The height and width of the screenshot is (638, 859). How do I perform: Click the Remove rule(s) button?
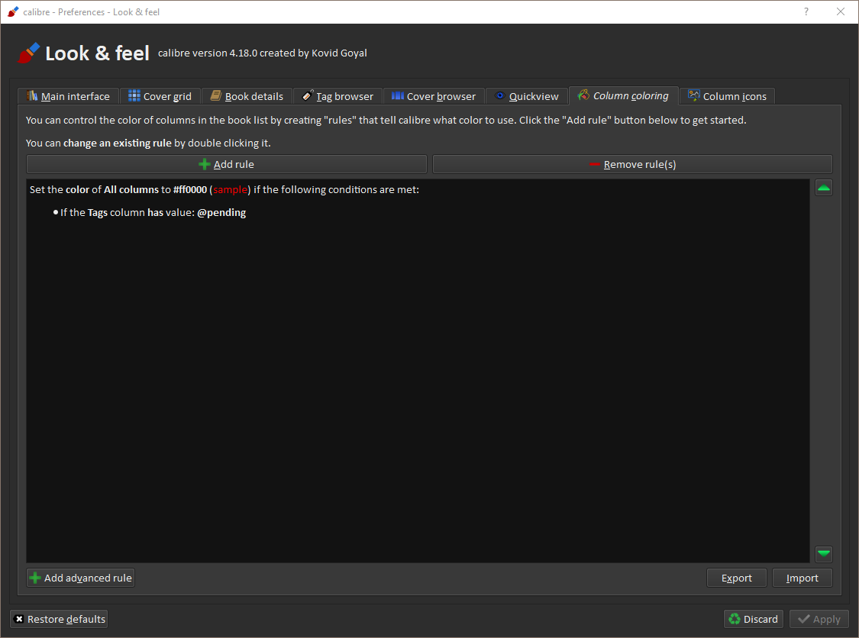(632, 164)
